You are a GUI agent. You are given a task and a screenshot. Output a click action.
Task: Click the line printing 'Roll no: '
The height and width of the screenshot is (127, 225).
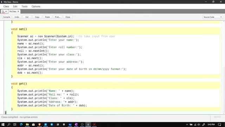(48, 95)
